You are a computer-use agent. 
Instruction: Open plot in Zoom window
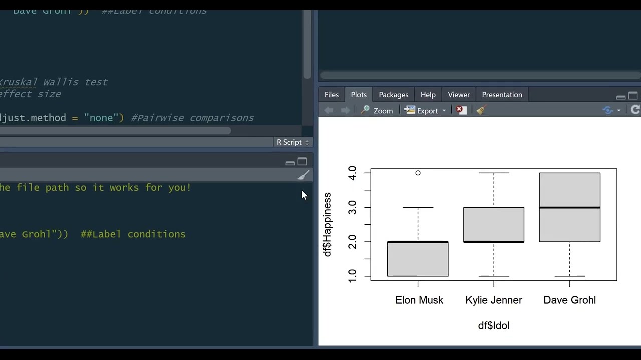377,110
